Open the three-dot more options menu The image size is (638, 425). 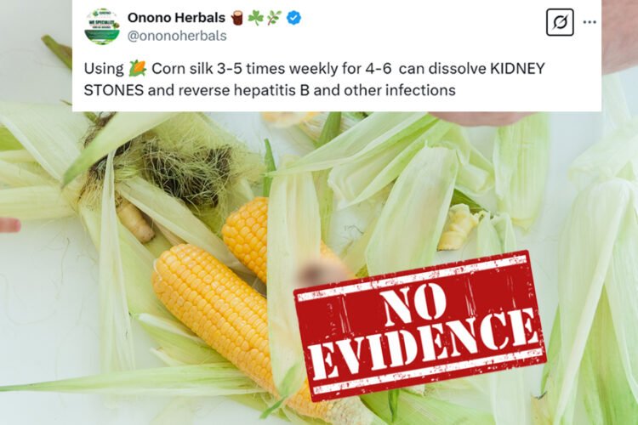click(590, 22)
